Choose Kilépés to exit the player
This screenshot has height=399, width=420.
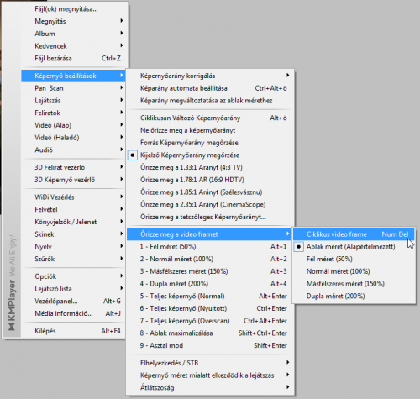(x=73, y=331)
